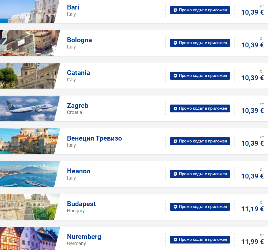Select the Неапол coastline thumbnail
This screenshot has width=268, height=250.
[x=28, y=174]
